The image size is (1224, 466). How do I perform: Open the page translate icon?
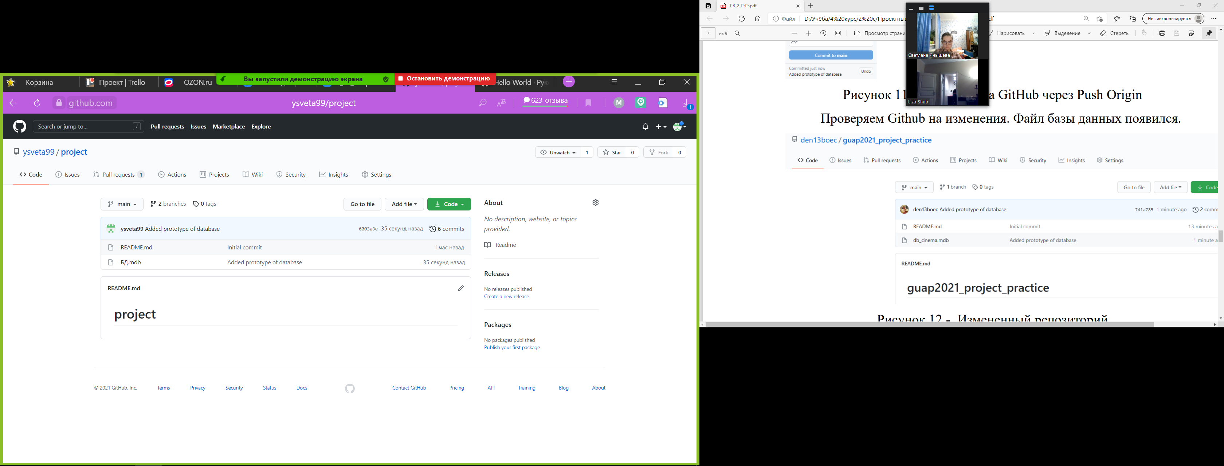(x=502, y=103)
